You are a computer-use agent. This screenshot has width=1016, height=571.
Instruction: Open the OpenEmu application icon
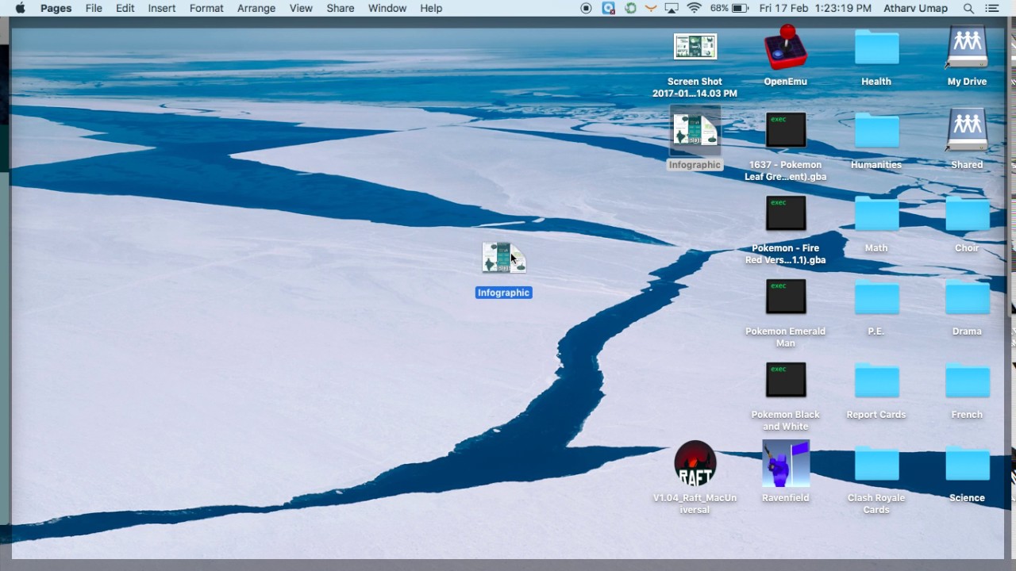786,48
